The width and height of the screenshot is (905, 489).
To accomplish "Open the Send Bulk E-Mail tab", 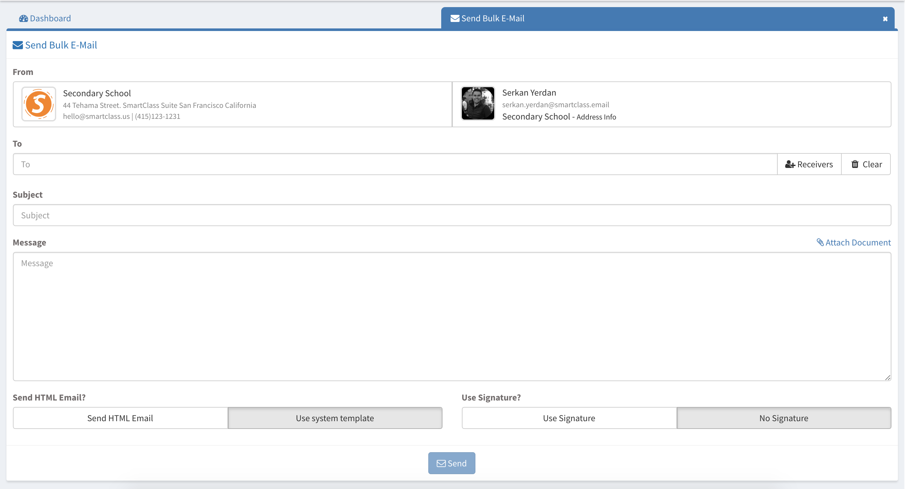I will pos(493,18).
